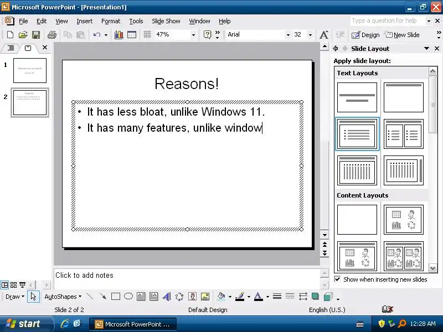Click the Windows start button

point(26,324)
